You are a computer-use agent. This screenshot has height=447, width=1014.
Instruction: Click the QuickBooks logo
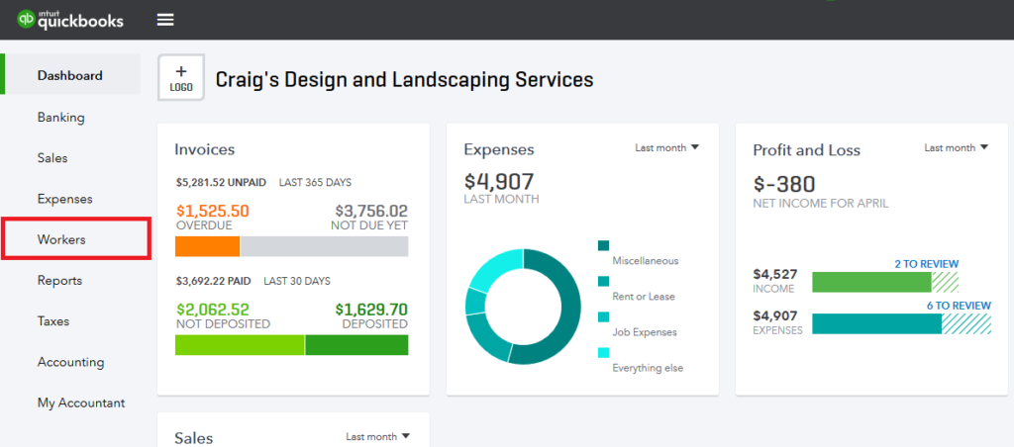click(70, 20)
